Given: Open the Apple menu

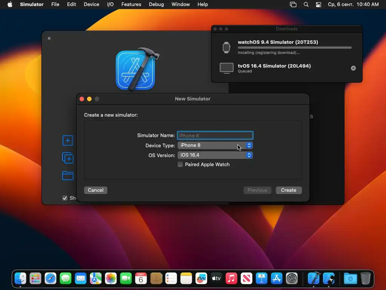Looking at the screenshot, I should 10,5.
